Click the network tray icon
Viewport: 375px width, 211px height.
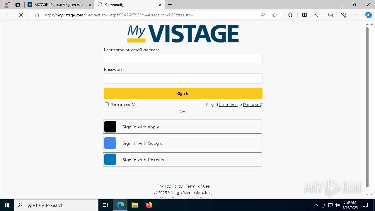(x=330, y=205)
